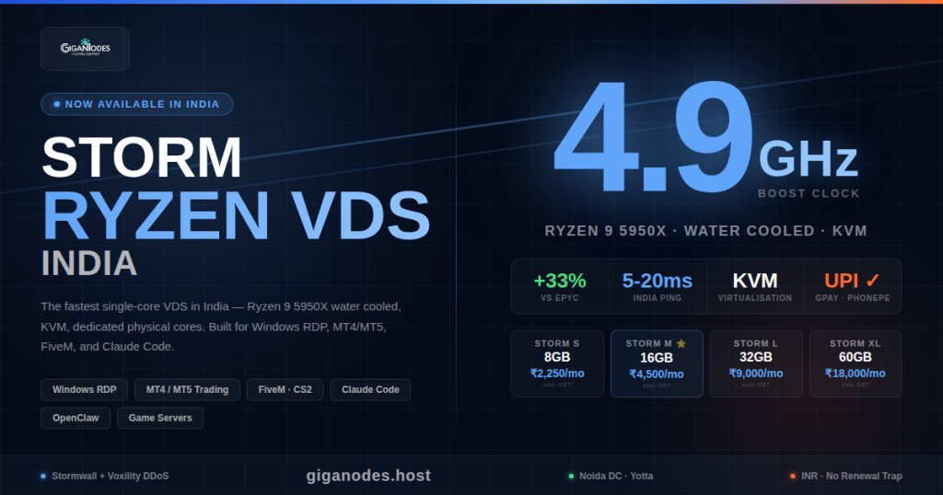Select the Game Servers tag

pos(160,418)
